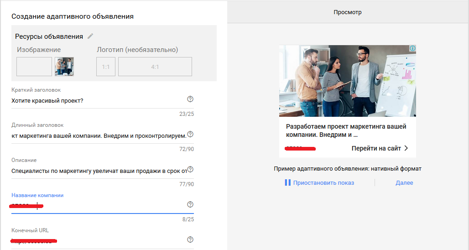Select the empty image placeholder box

click(x=34, y=67)
